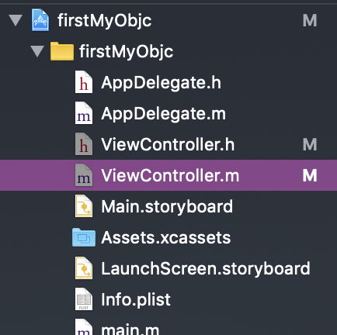Click the LaunchScreen.storyboard file icon
Image resolution: width=337 pixels, height=335 pixels.
tap(84, 268)
